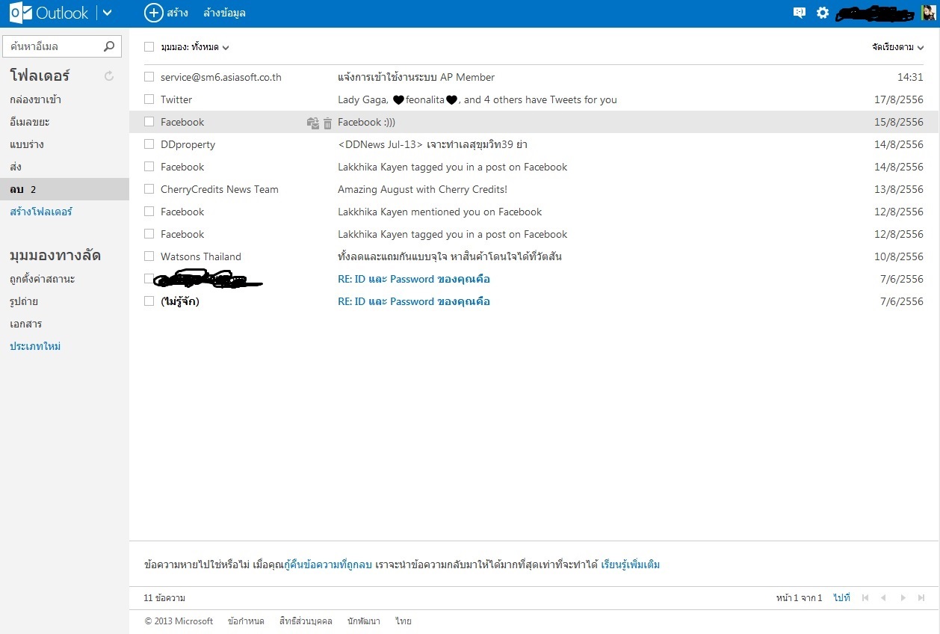Viewport: 940px width, 634px height.
Task: Open the เอกสาร documents quick view
Action: [25, 324]
